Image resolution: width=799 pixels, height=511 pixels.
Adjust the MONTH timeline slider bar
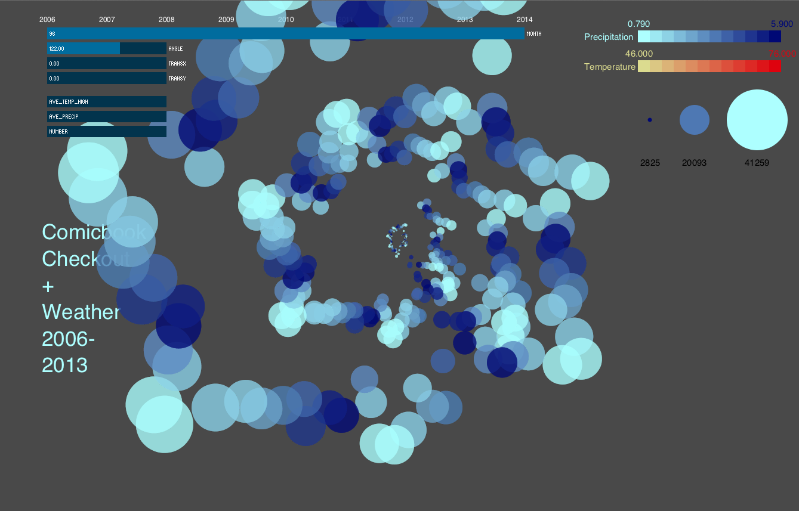pyautogui.click(x=286, y=34)
